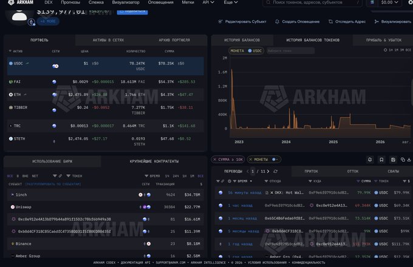Click the Solana network icon beside $0.00
413x267 pixels.
pos(372,2)
